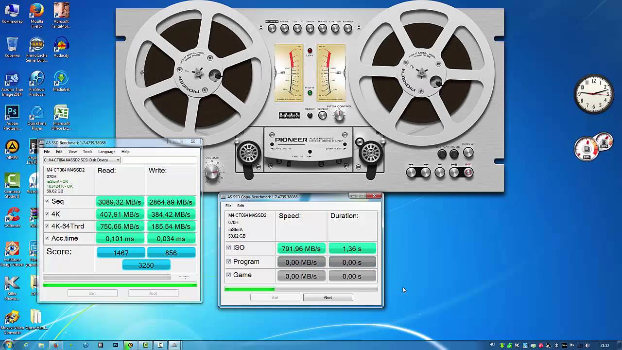Toggle ON TOP knob on Pioneer player

tap(335, 29)
